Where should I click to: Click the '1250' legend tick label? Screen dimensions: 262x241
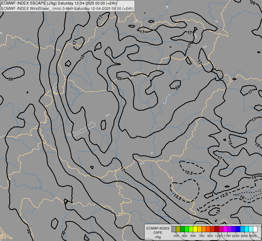point(219,236)
